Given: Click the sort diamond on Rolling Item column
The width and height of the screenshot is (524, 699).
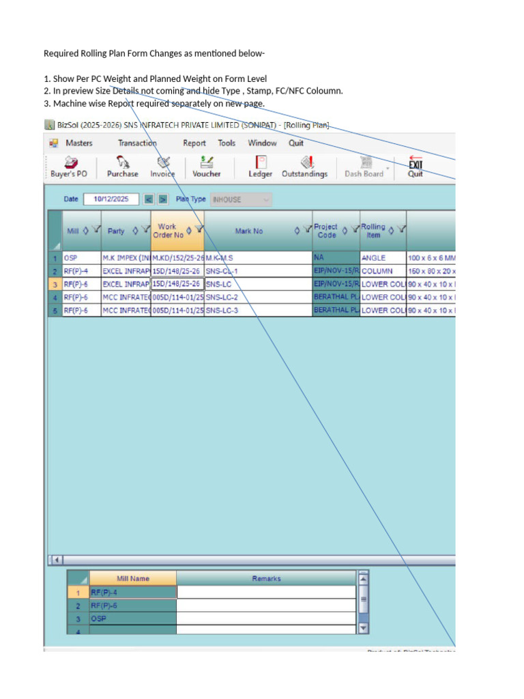Looking at the screenshot, I should tap(391, 231).
